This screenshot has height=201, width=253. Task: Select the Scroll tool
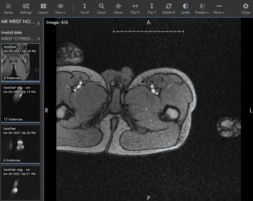point(85,8)
